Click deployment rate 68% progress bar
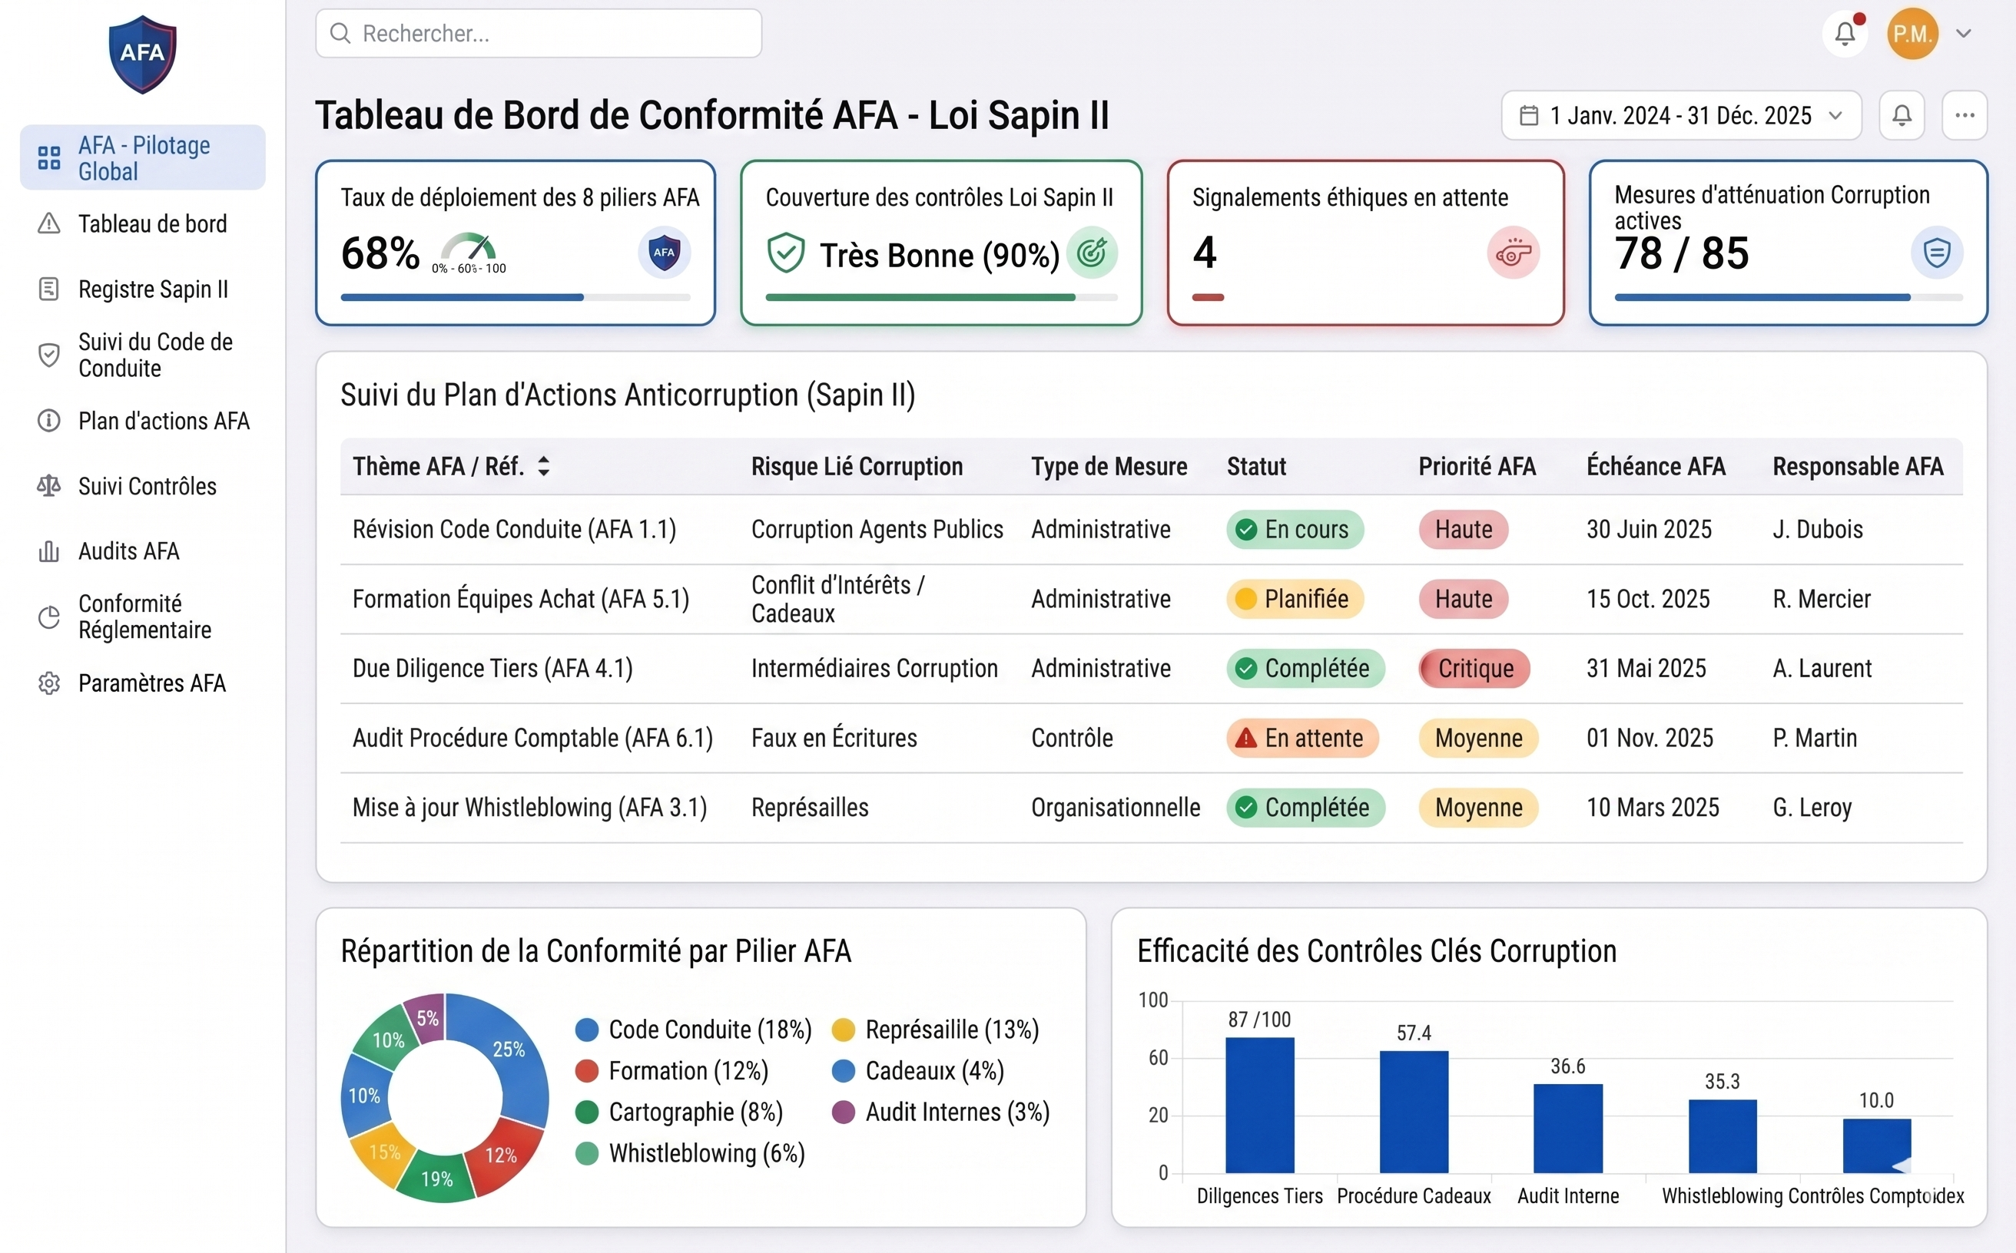The width and height of the screenshot is (2016, 1253). [x=516, y=297]
